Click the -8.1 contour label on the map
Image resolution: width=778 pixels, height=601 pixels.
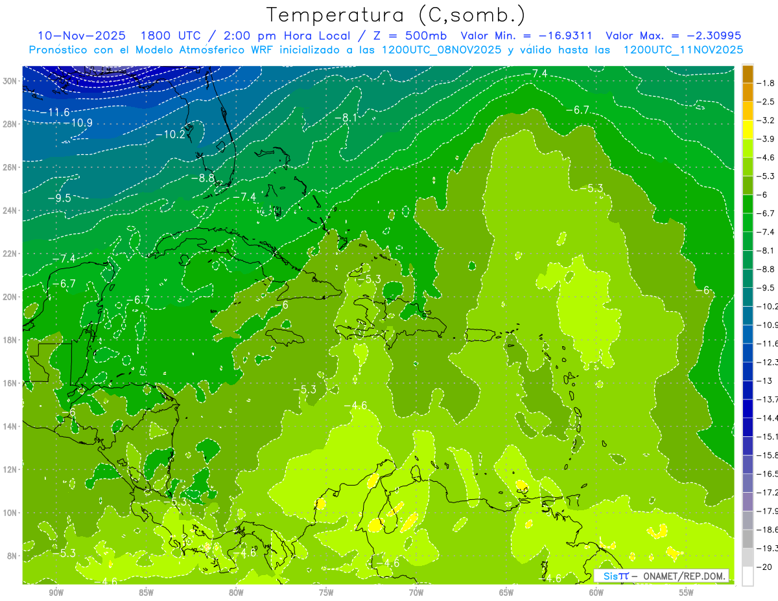(x=346, y=117)
